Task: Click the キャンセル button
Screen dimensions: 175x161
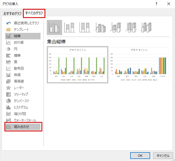Action: pos(163,155)
